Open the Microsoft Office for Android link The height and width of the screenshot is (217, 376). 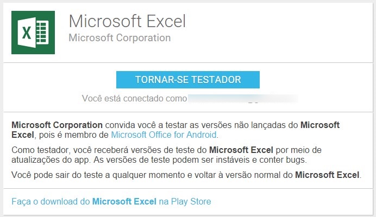[164, 135]
